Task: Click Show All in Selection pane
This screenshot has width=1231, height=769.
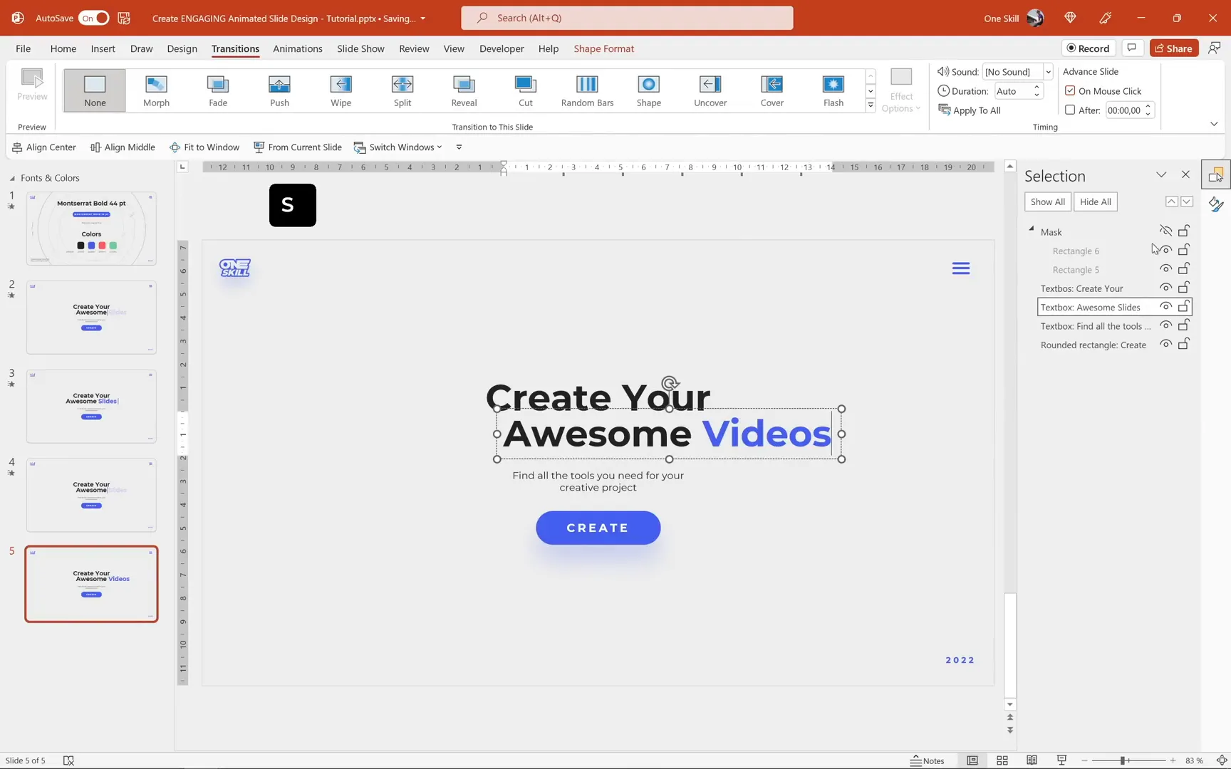Action: [1047, 202]
